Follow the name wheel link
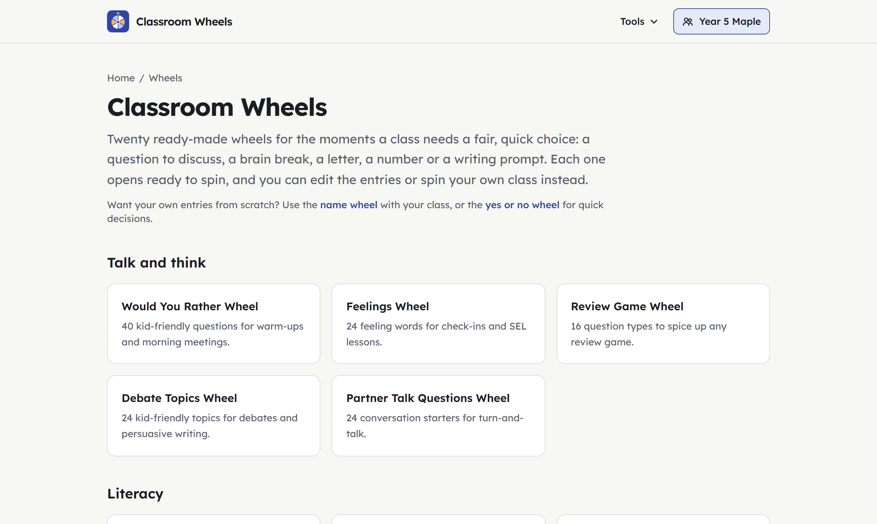The width and height of the screenshot is (877, 524). tap(349, 205)
